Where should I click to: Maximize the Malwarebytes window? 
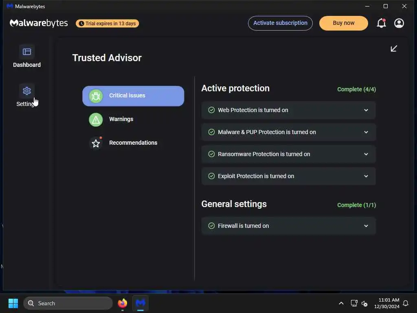(x=386, y=6)
